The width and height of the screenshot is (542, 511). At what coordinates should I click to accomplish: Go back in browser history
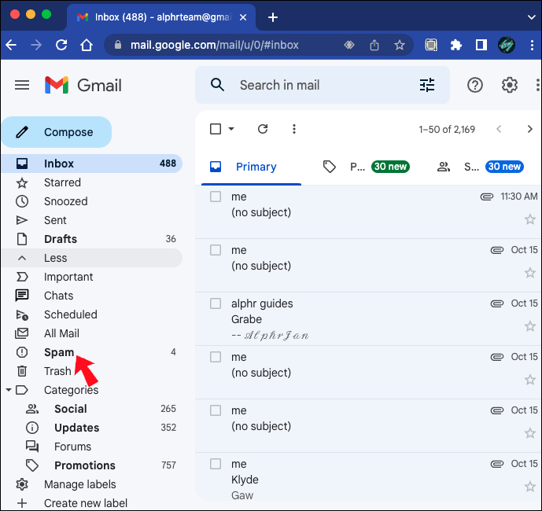[x=11, y=45]
